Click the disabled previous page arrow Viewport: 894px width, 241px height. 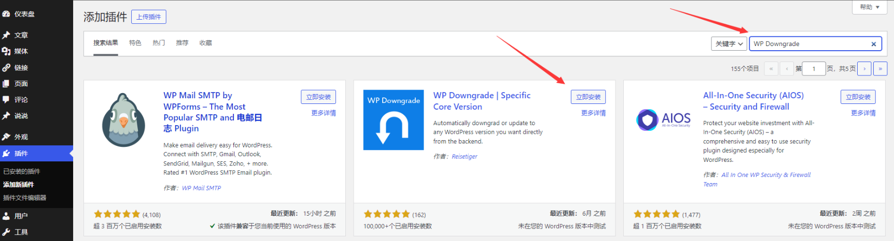pyautogui.click(x=787, y=69)
